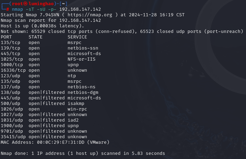Click the PORT column header
The image size is (246, 159).
6,37
